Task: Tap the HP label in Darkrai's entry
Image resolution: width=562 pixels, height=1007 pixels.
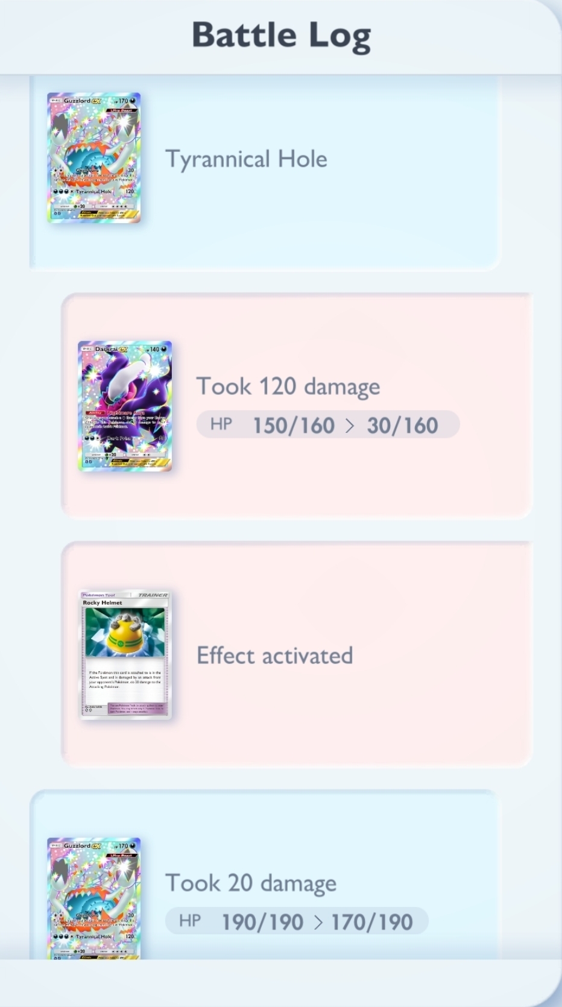Action: (x=221, y=425)
